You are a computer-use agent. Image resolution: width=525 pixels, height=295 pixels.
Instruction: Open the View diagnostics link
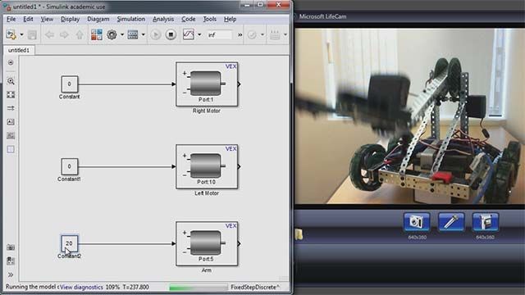[x=81, y=287]
